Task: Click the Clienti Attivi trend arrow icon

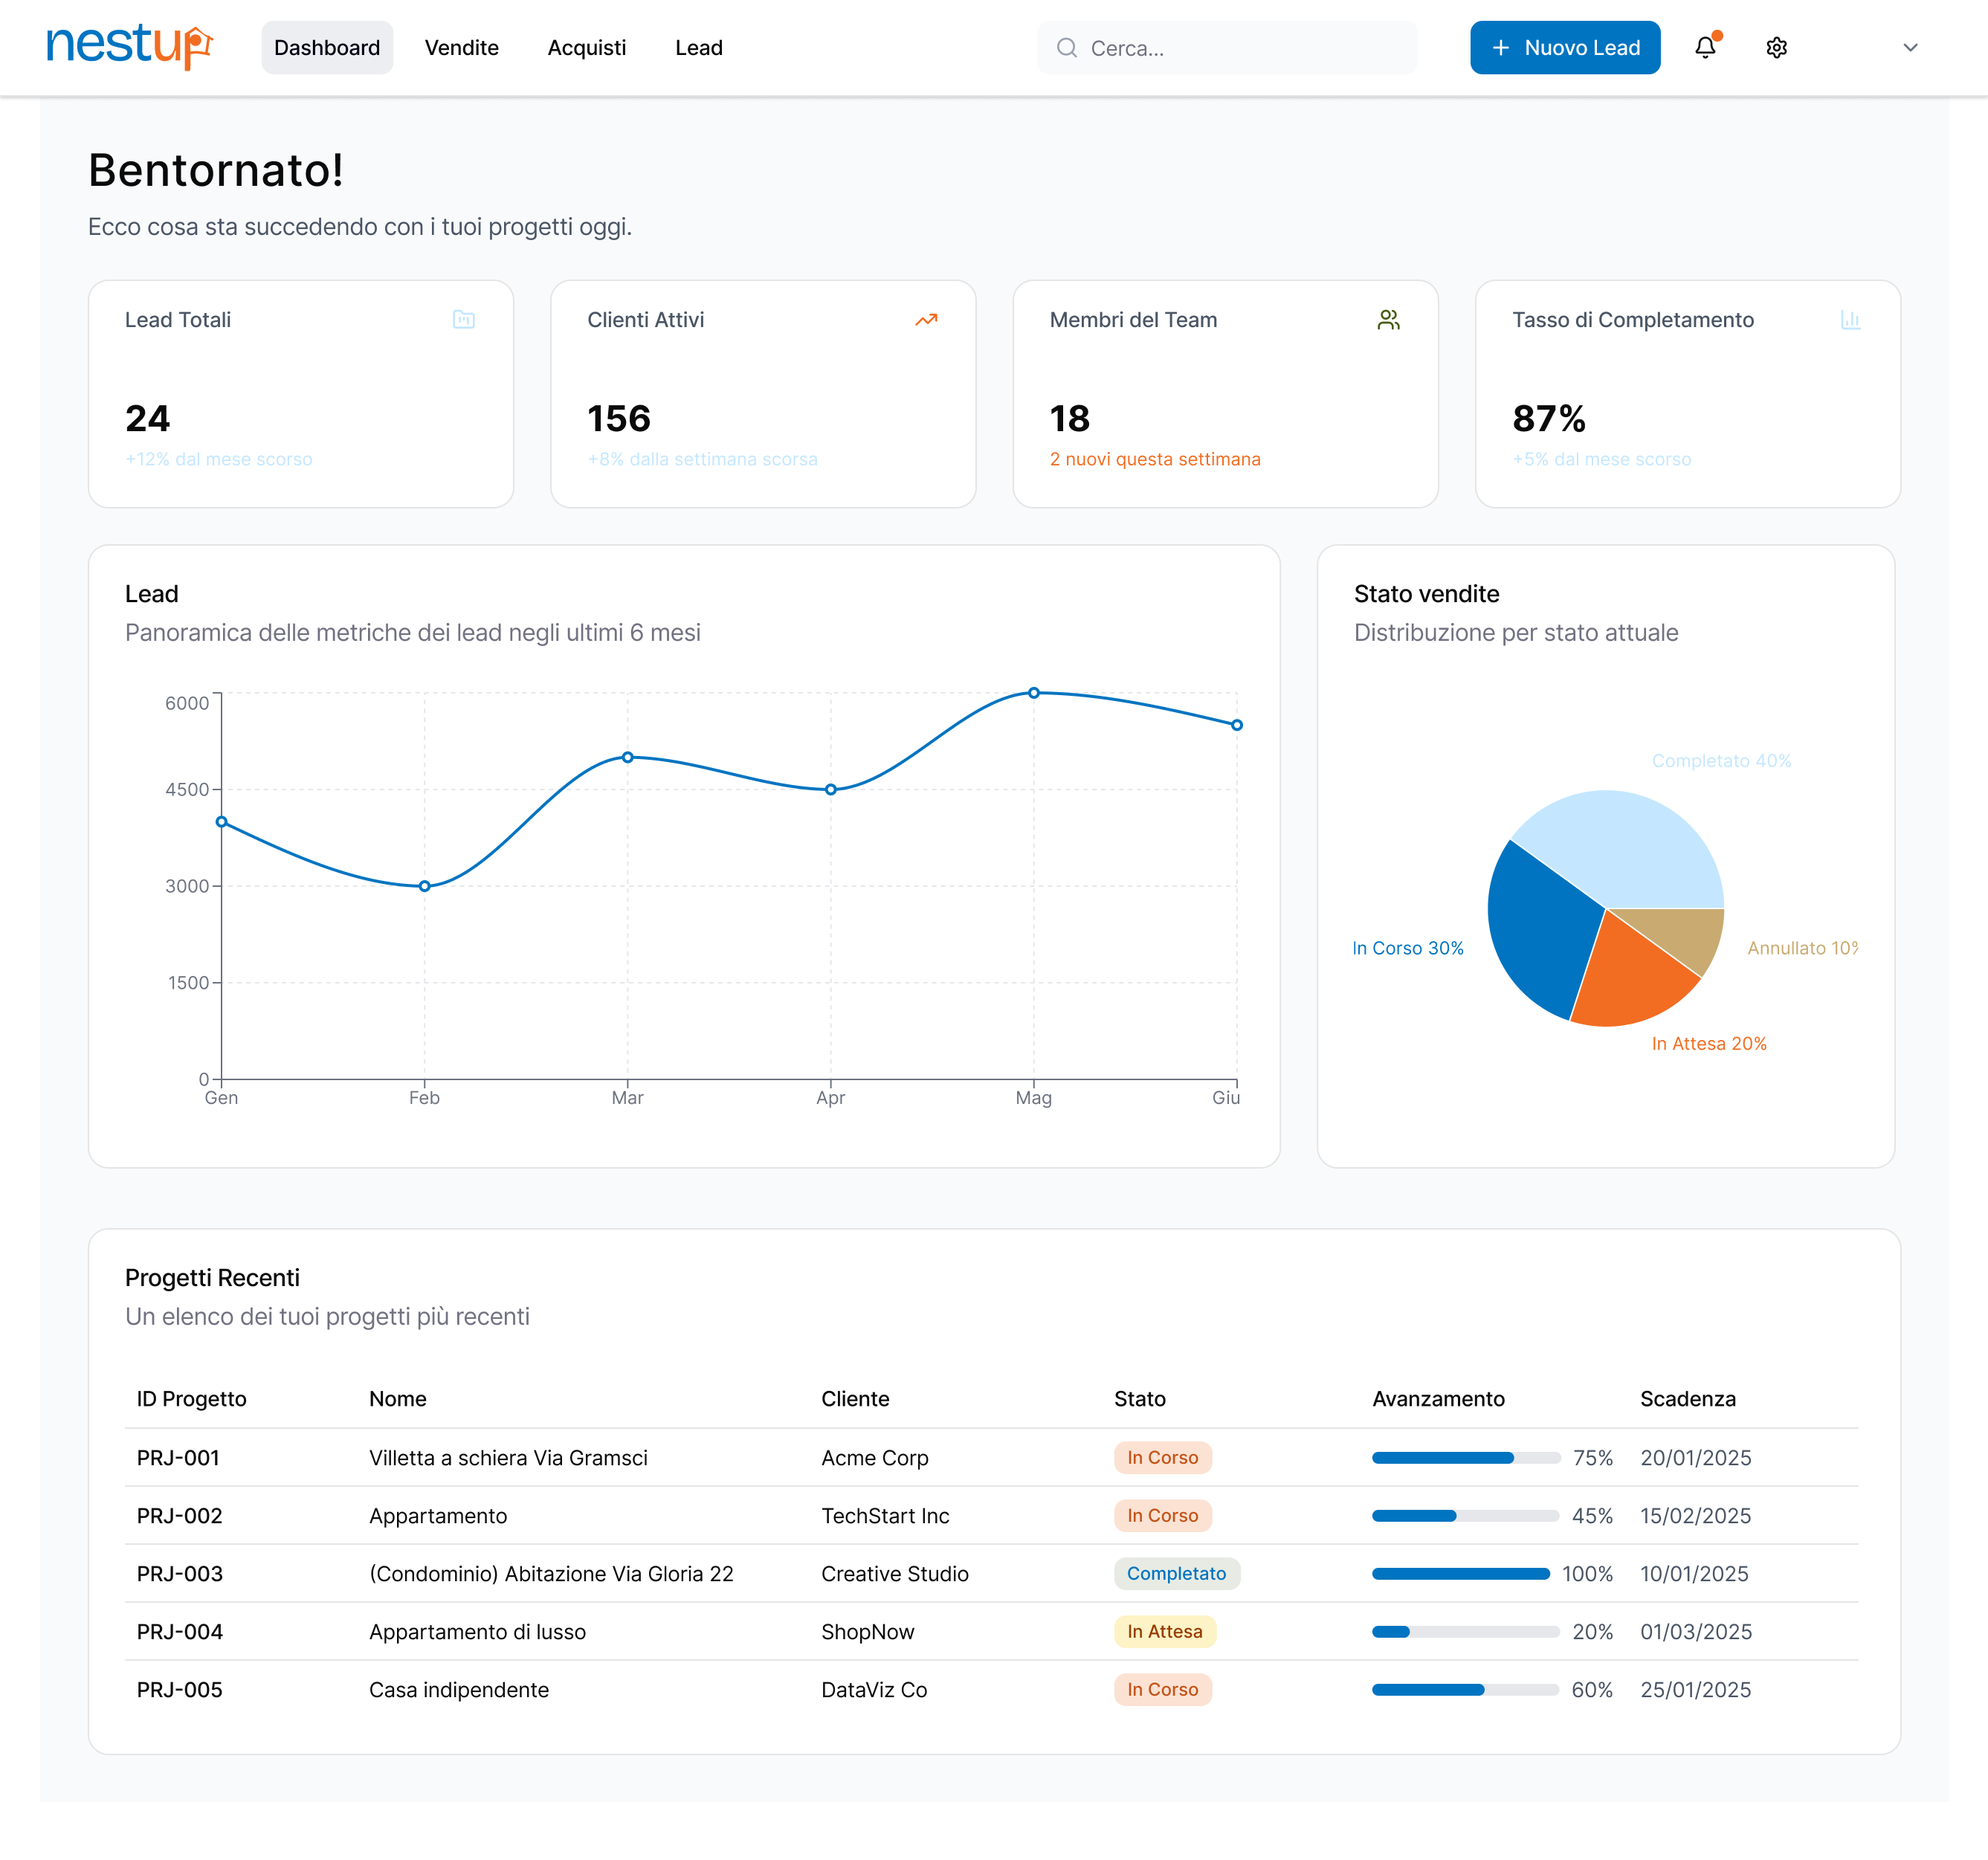Action: [926, 320]
